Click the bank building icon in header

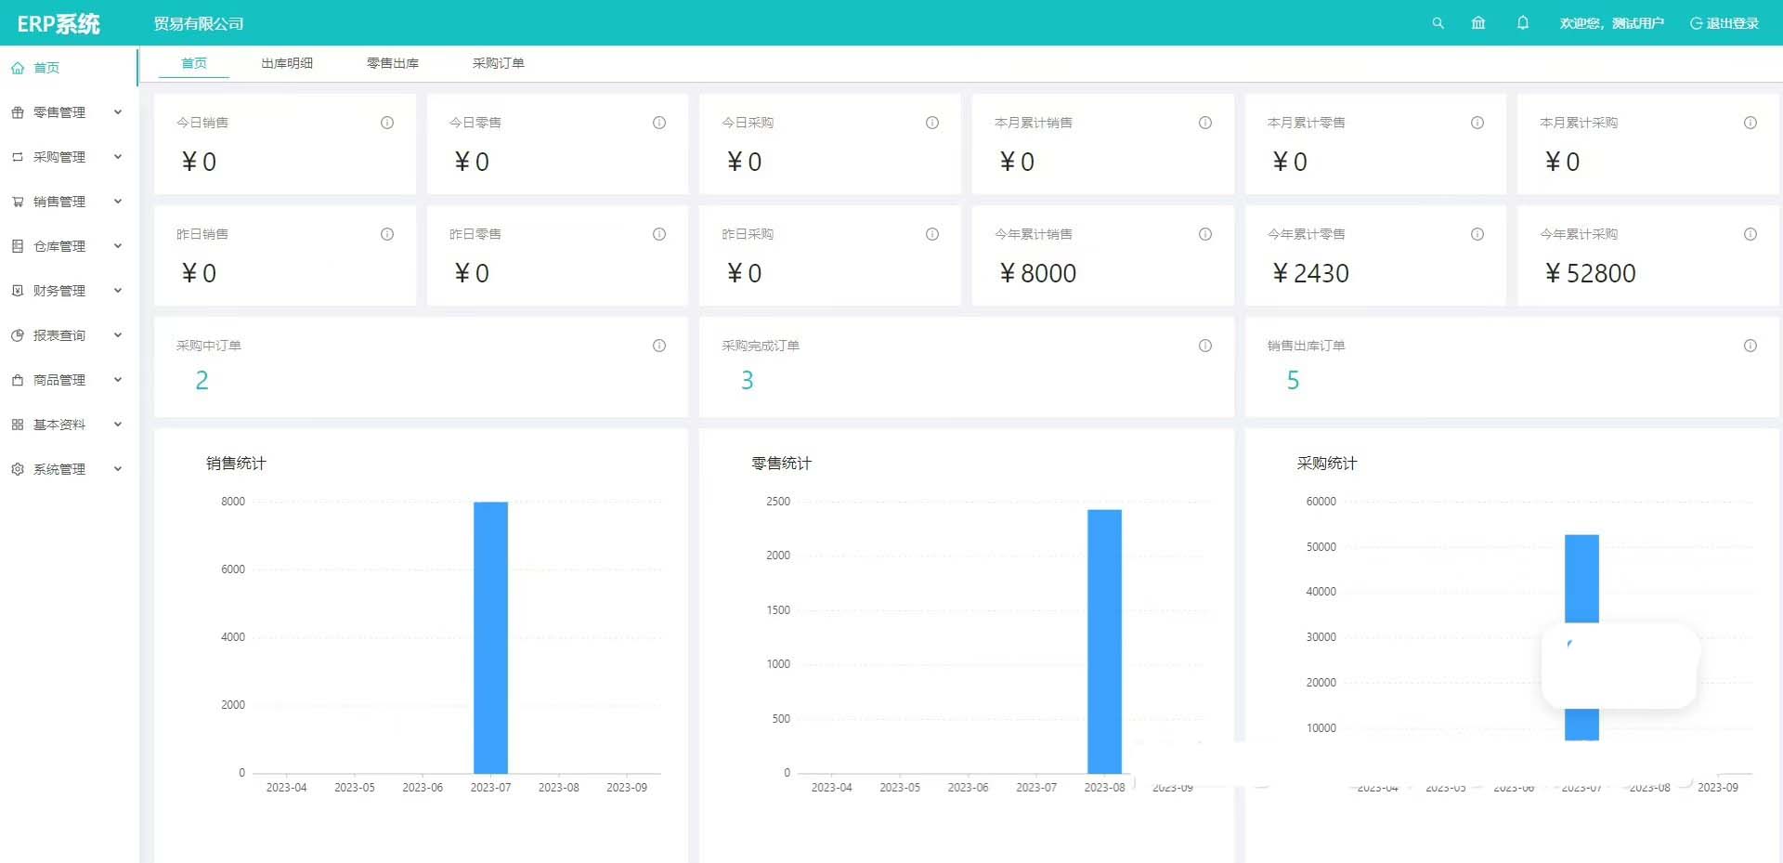coord(1478,23)
